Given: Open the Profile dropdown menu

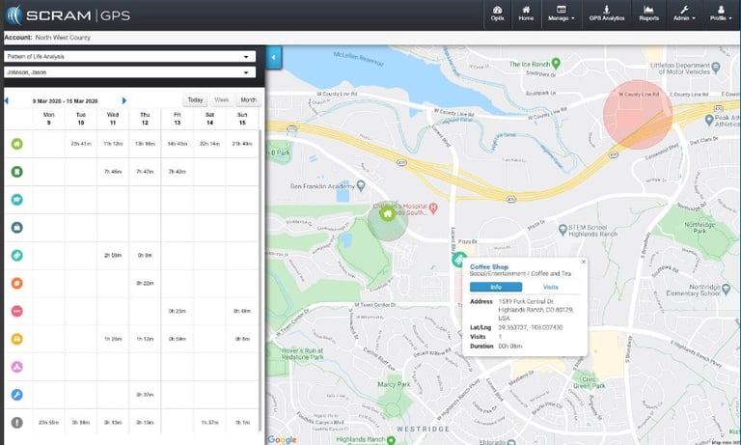Looking at the screenshot, I should 721,14.
